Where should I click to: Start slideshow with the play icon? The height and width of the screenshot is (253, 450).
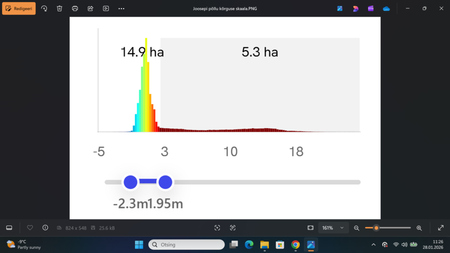106,8
